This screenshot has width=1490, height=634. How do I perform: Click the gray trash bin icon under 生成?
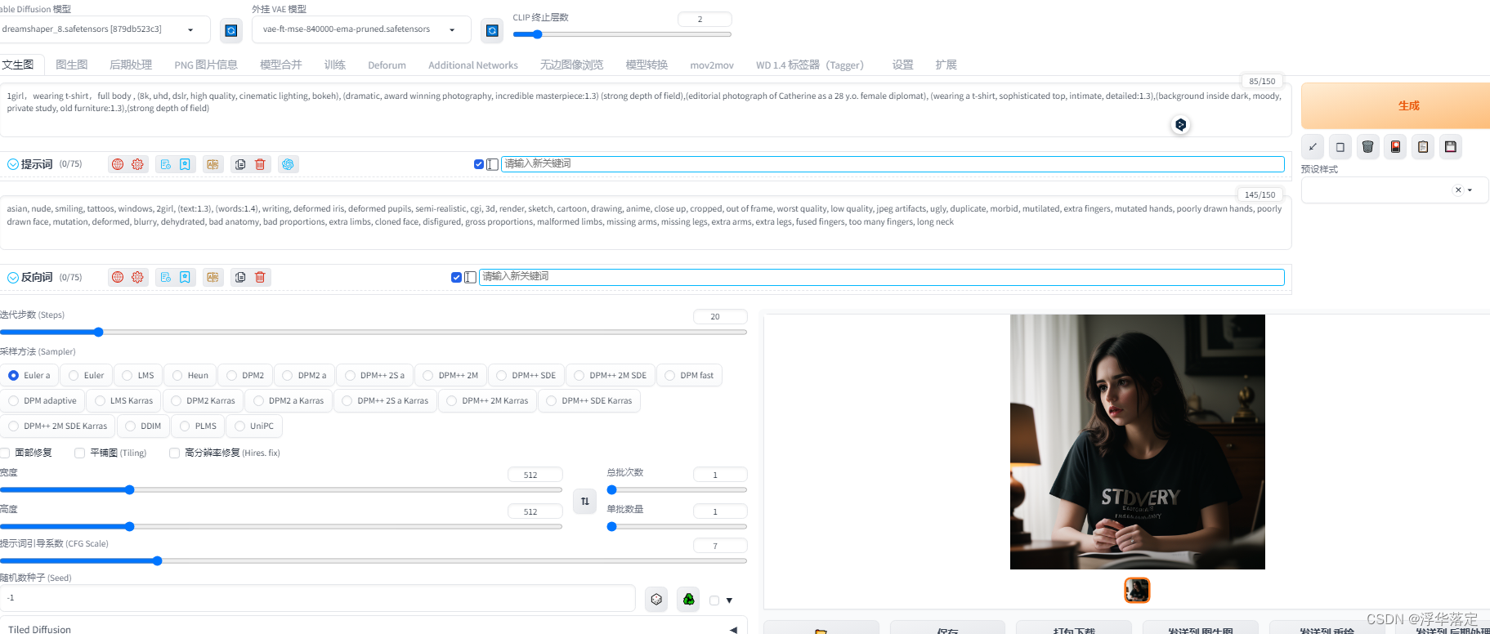pos(1368,147)
